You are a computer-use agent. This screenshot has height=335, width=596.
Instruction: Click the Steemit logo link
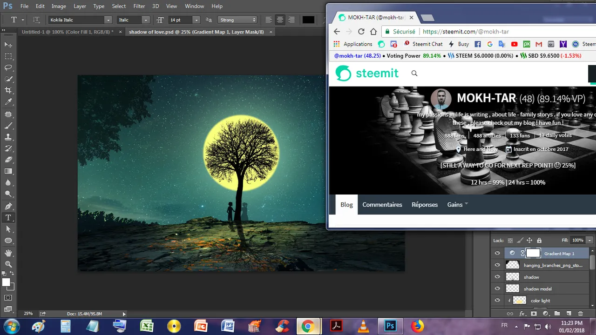(367, 73)
